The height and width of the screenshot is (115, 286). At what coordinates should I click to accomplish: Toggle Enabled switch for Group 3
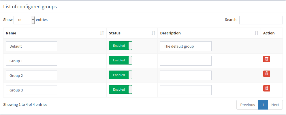coord(121,89)
